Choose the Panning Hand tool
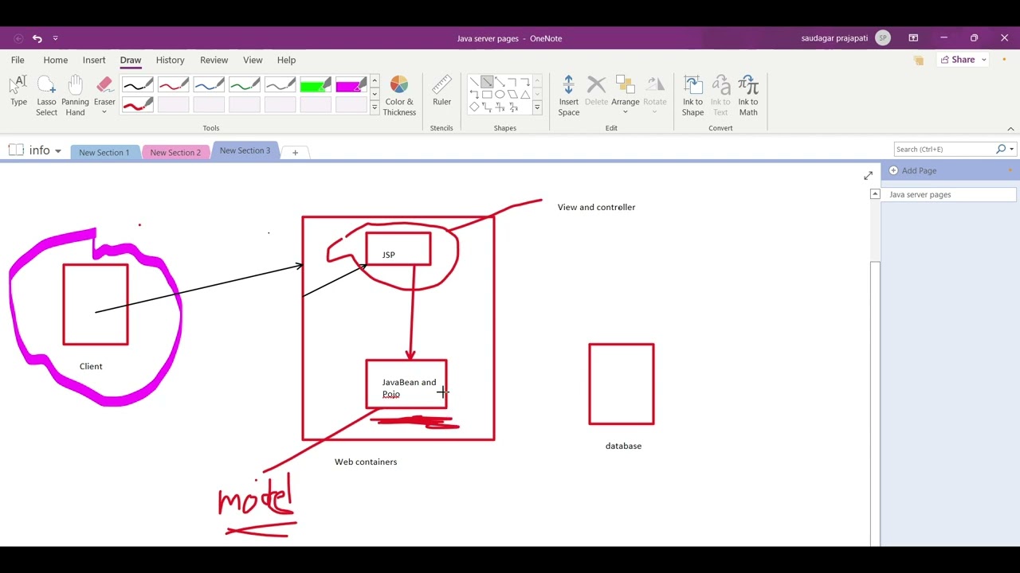1020x573 pixels. (x=75, y=95)
